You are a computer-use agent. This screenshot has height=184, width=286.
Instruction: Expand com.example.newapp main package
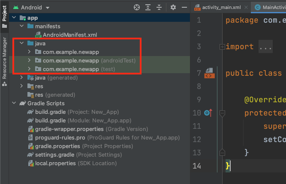point(29,52)
